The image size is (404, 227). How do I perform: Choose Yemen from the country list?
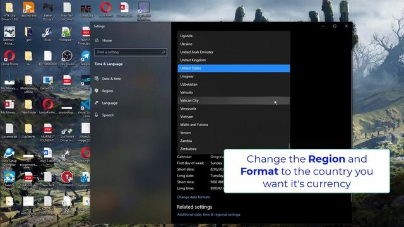pyautogui.click(x=234, y=132)
